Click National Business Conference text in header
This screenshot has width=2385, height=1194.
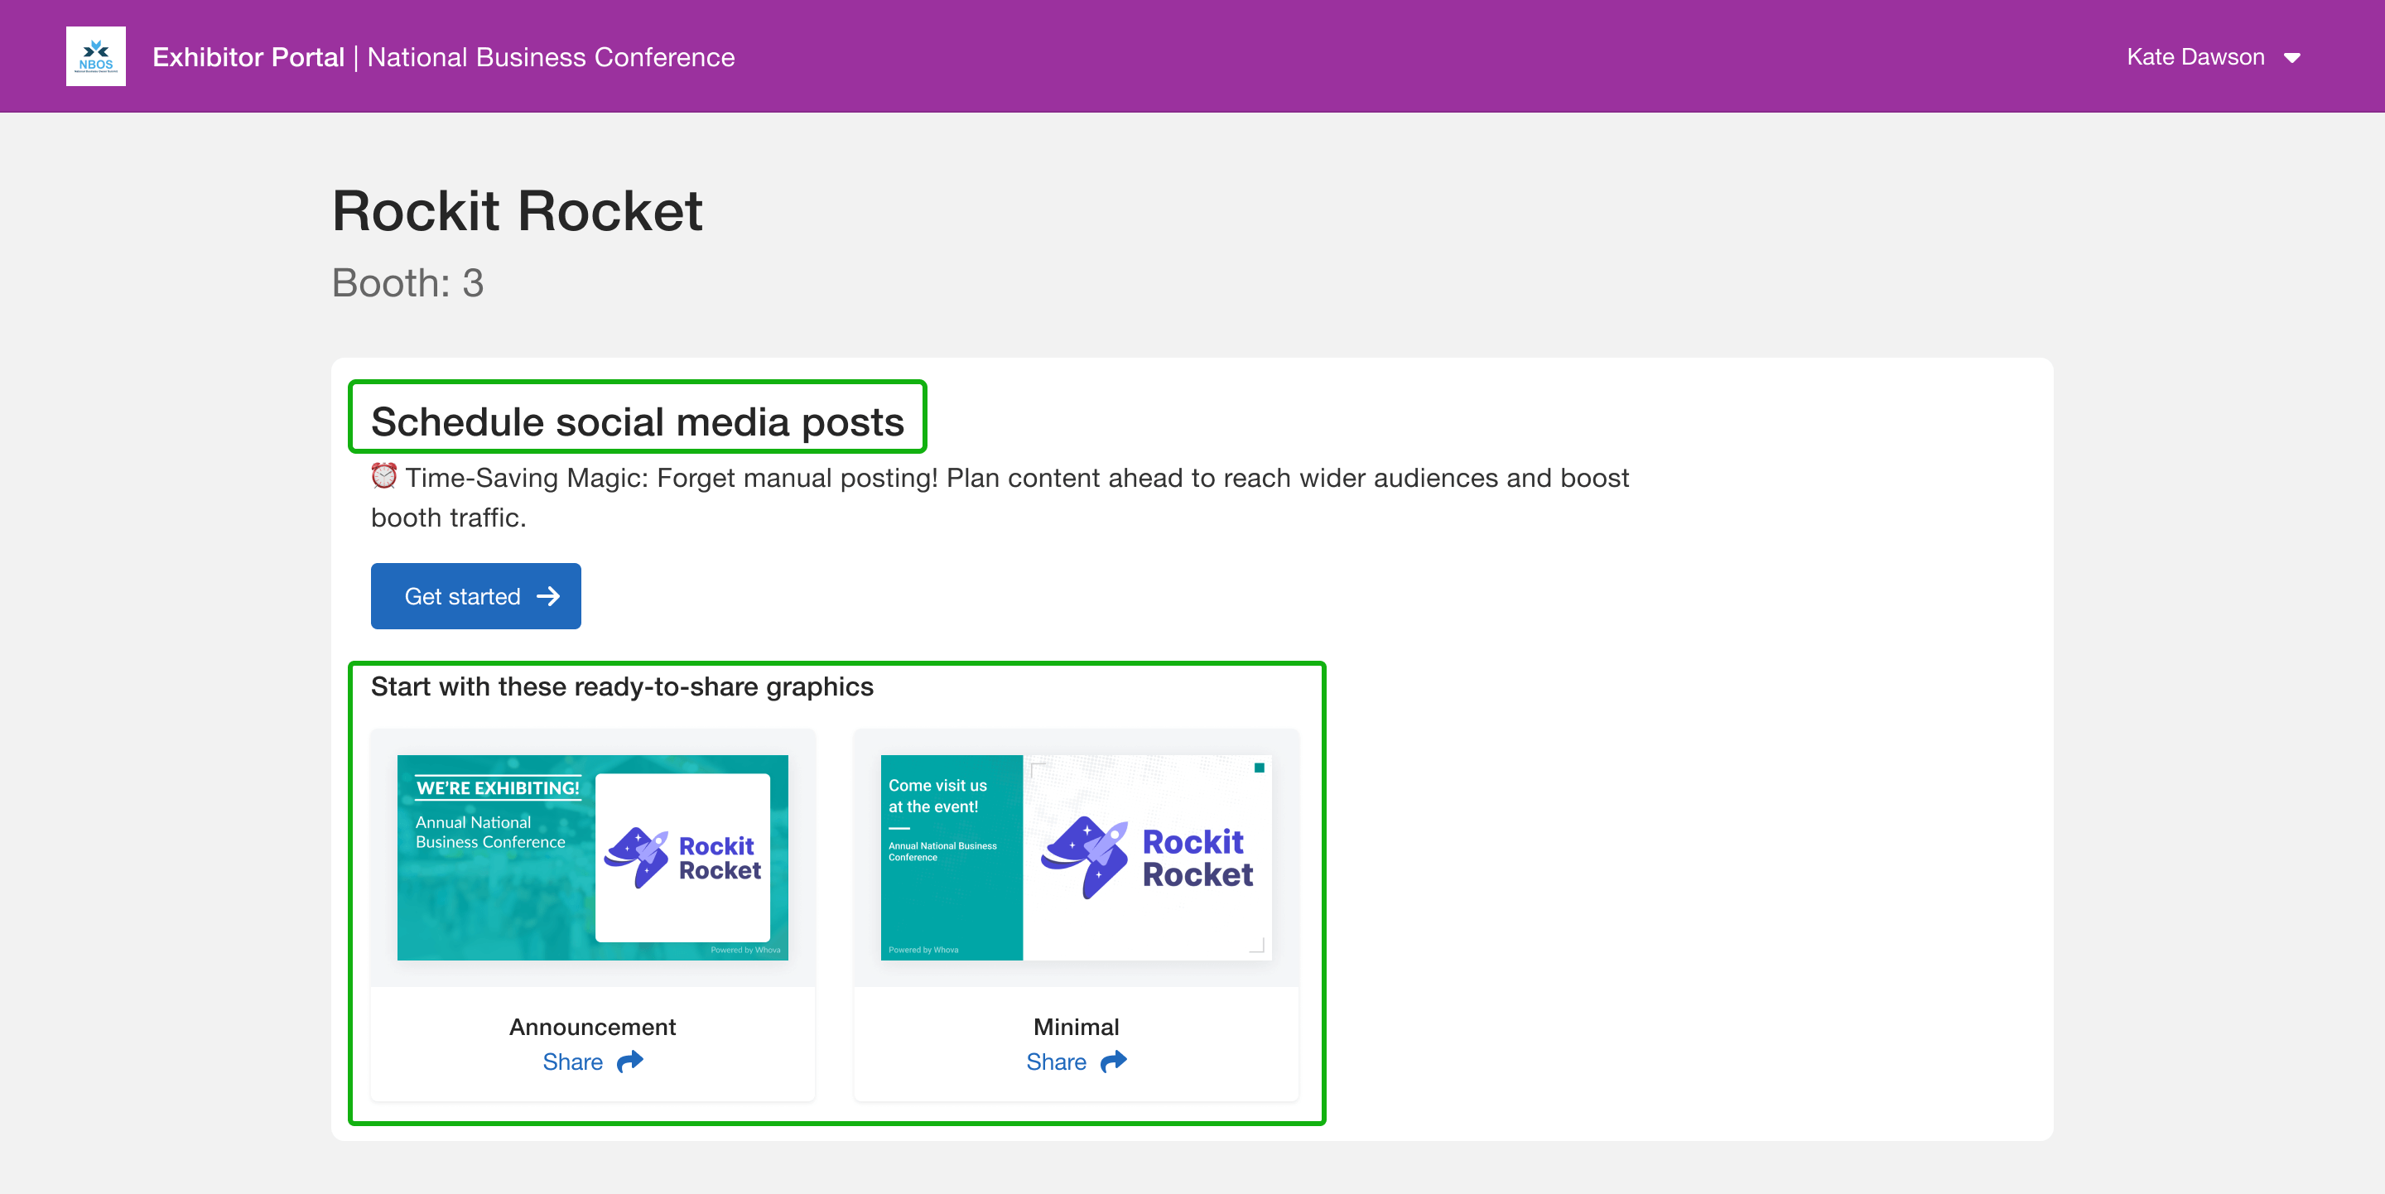pos(551,57)
